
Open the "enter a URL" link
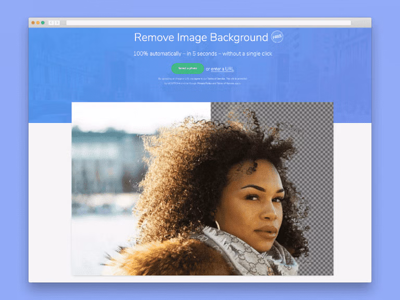[222, 69]
